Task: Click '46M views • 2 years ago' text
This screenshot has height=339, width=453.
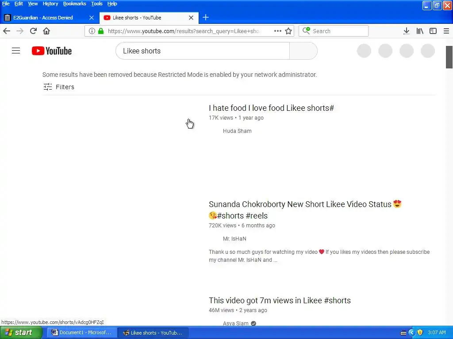Action: (238, 310)
